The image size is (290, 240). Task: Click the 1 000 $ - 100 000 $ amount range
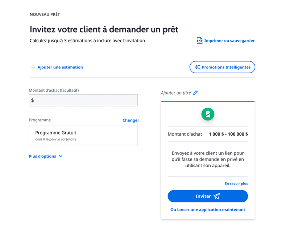point(228,134)
